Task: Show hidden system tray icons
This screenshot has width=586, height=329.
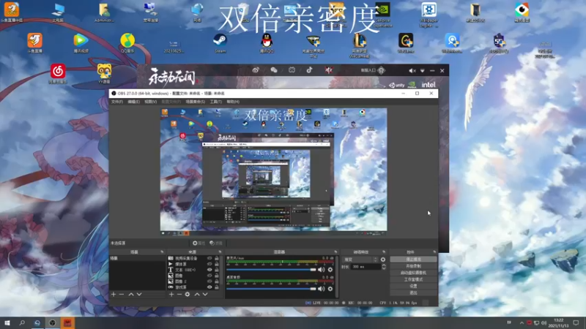Action: click(x=522, y=322)
